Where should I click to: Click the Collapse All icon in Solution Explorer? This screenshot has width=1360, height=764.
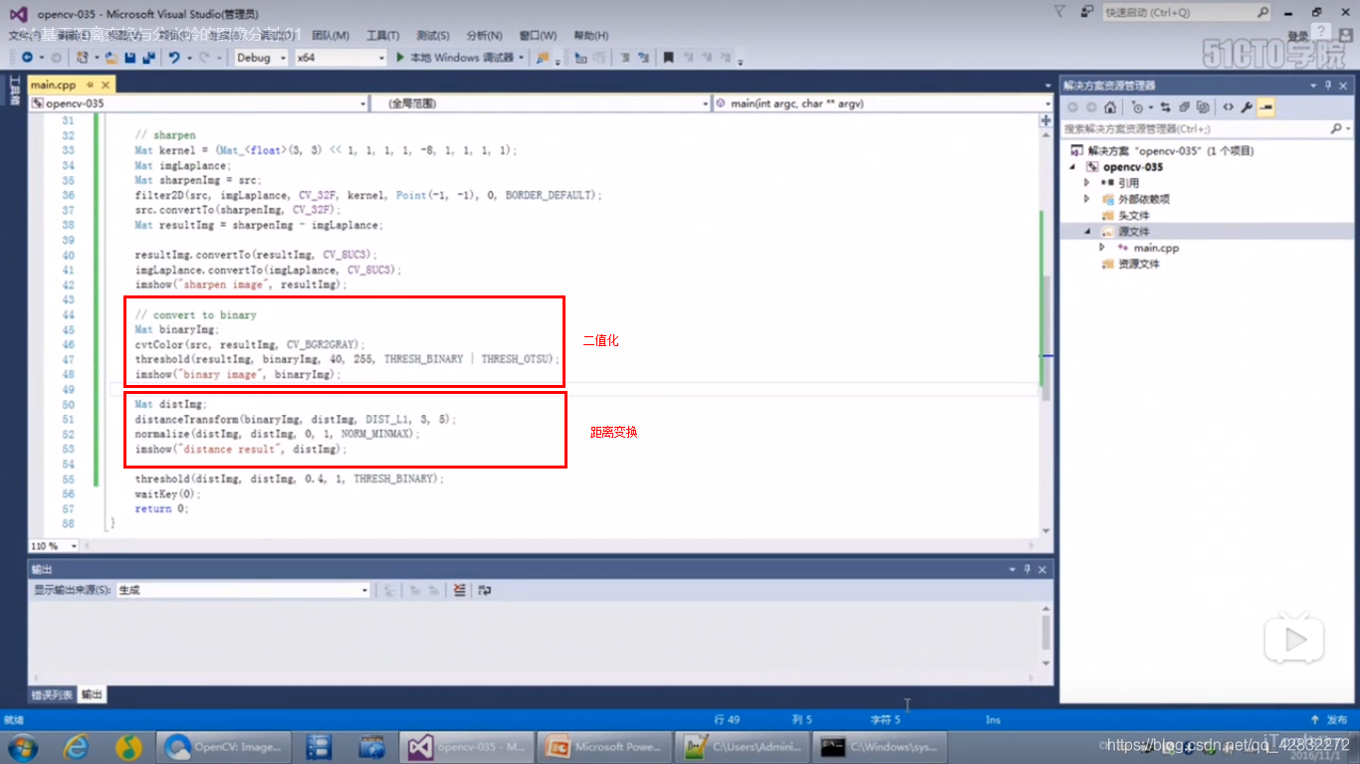[x=1185, y=107]
